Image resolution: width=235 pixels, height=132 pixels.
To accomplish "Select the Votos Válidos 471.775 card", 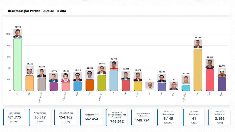I will pos(15,117).
